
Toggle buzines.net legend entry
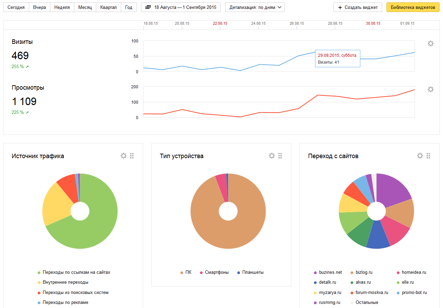pos(330,272)
